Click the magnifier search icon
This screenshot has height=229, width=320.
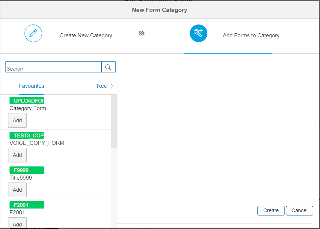coord(108,67)
